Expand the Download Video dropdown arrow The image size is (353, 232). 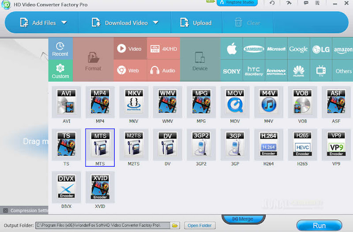156,22
